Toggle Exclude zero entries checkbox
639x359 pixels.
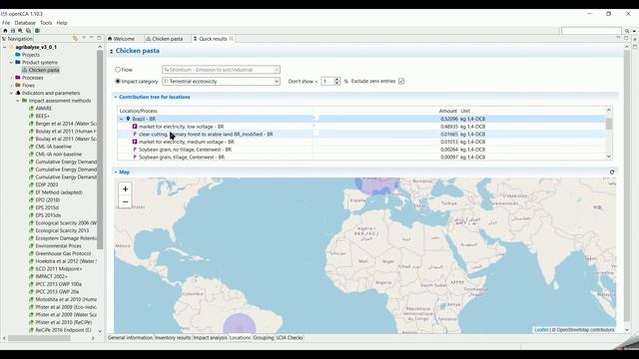coord(401,81)
